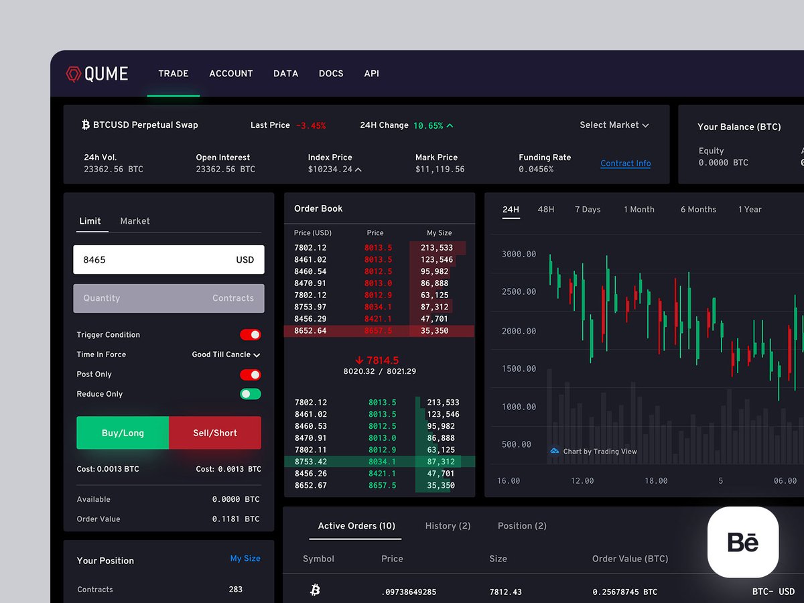This screenshot has width=804, height=603.
Task: Select the 1 Month chart range
Action: pyautogui.click(x=639, y=210)
